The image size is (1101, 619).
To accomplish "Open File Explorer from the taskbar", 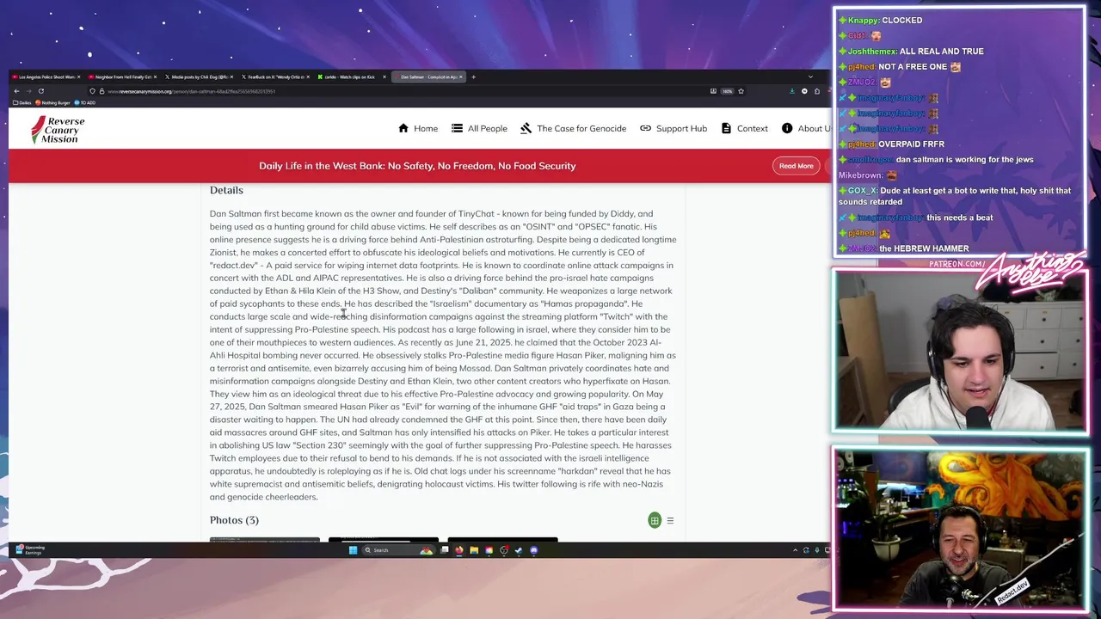I will pos(474,550).
